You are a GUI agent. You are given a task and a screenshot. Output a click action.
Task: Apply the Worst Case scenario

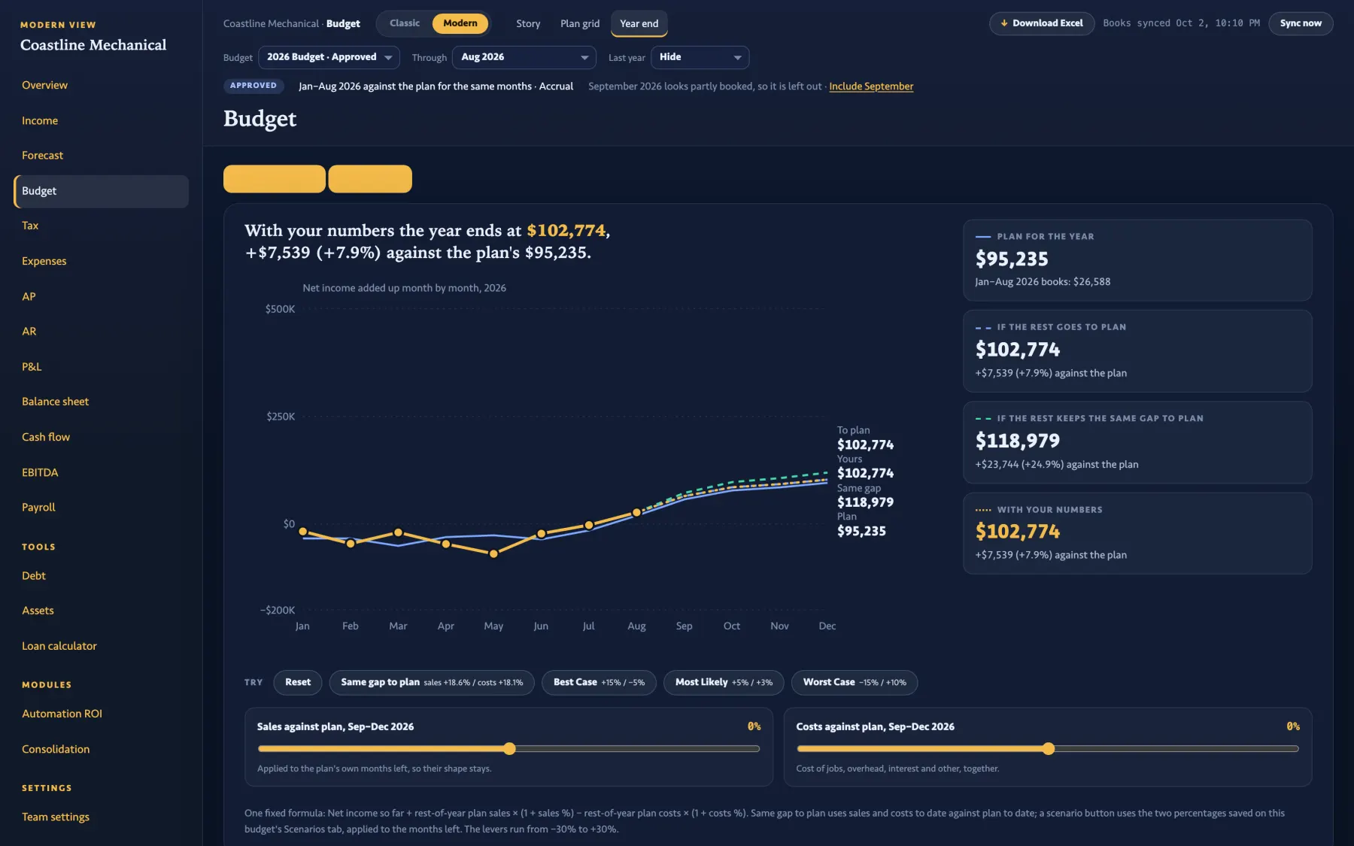click(855, 682)
